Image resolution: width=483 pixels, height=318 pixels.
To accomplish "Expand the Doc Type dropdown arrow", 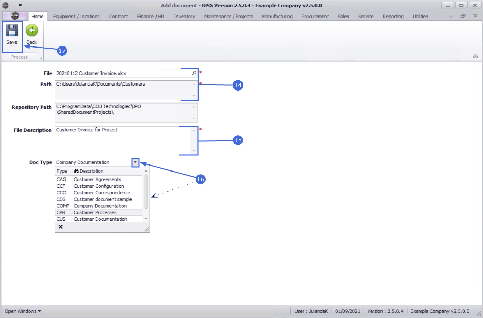I will pyautogui.click(x=135, y=162).
